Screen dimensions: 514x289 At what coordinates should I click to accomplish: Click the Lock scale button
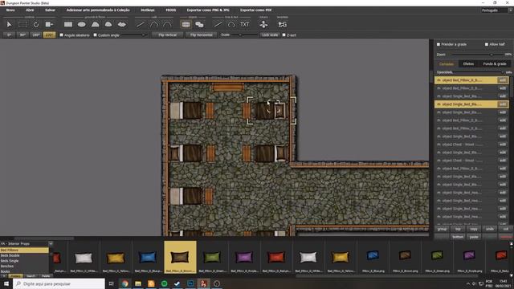point(270,35)
